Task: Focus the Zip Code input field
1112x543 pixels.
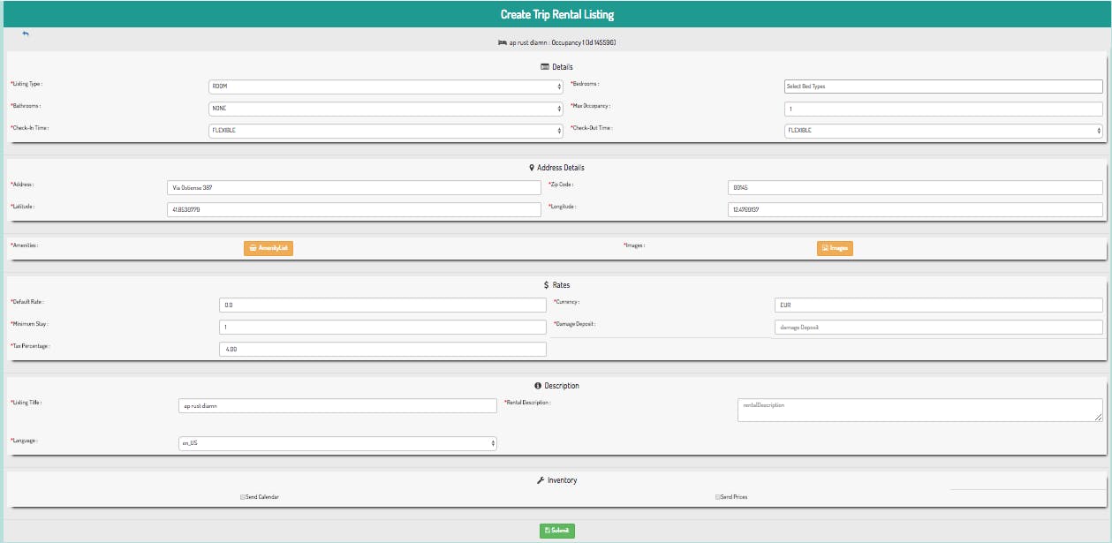Action: pyautogui.click(x=916, y=187)
